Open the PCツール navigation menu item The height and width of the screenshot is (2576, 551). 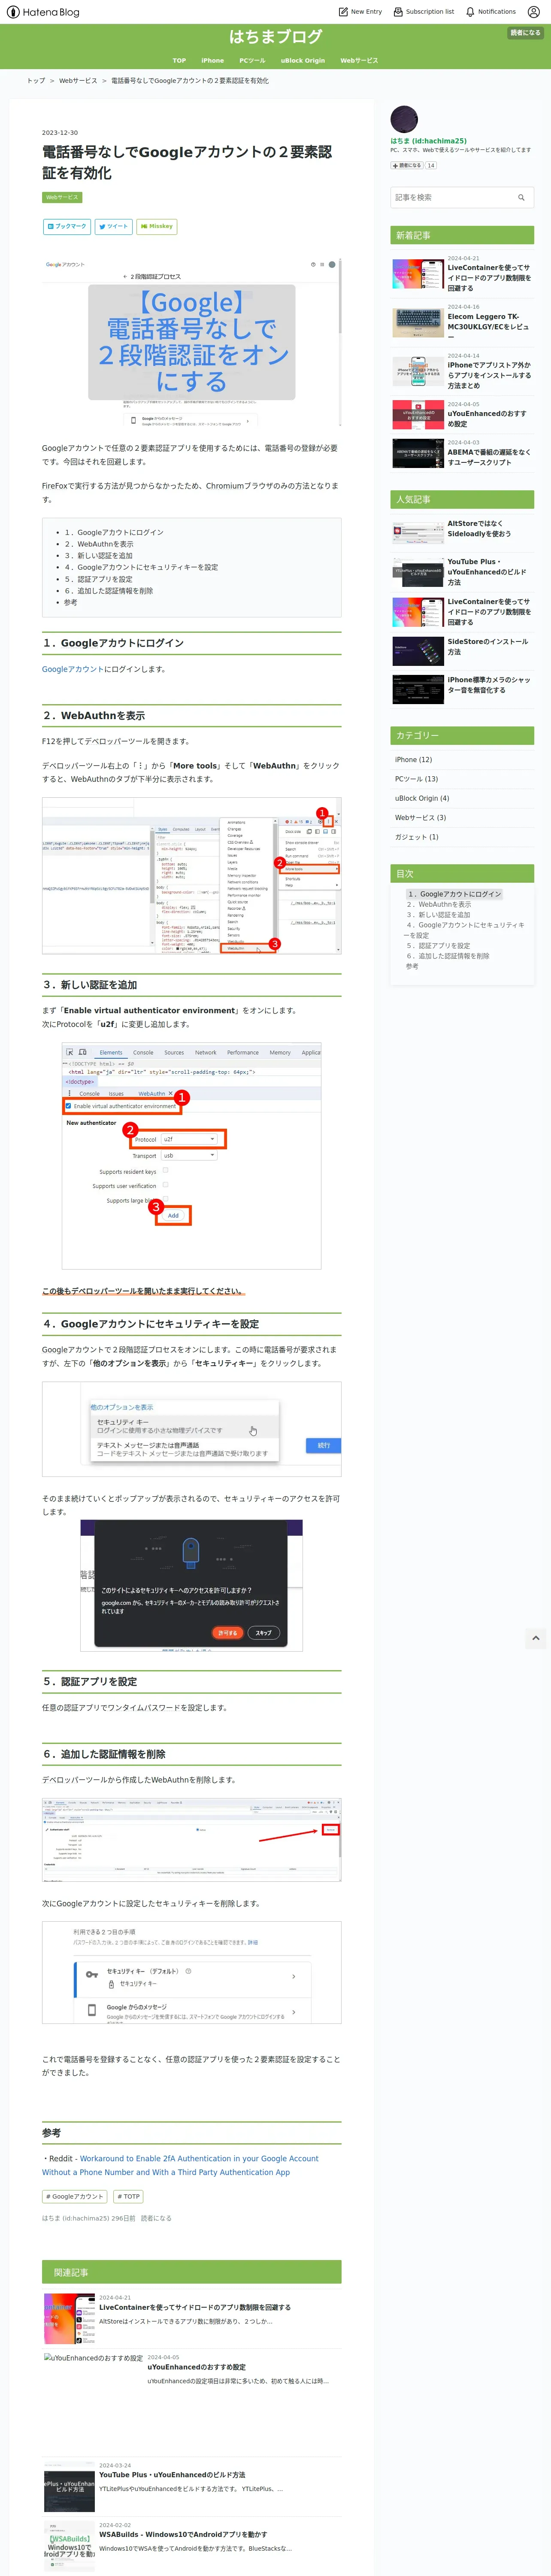[x=252, y=60]
